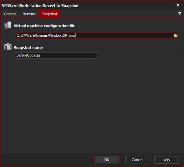Click the dialog title bar text
The image size is (184, 167).
[x=40, y=6]
